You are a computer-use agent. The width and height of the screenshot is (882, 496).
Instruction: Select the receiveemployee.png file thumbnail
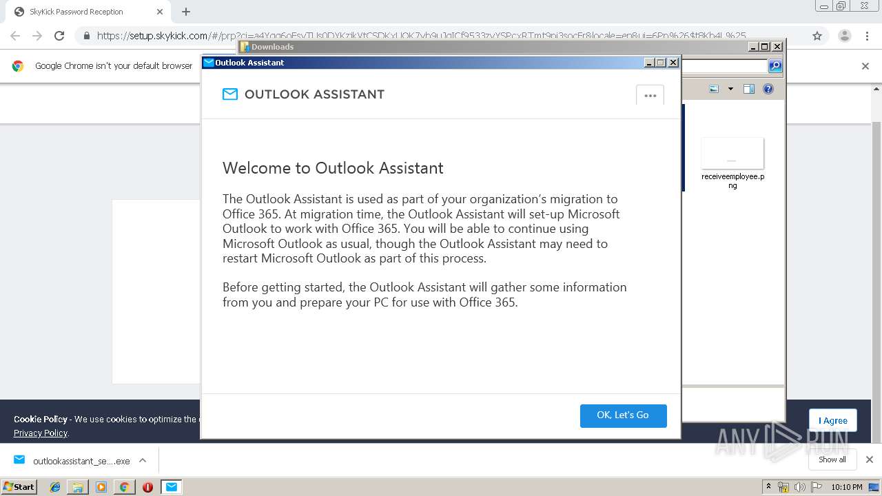point(732,153)
